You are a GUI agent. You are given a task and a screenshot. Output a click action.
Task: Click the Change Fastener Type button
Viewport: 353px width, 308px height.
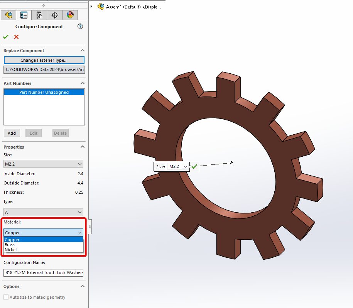[x=44, y=60]
